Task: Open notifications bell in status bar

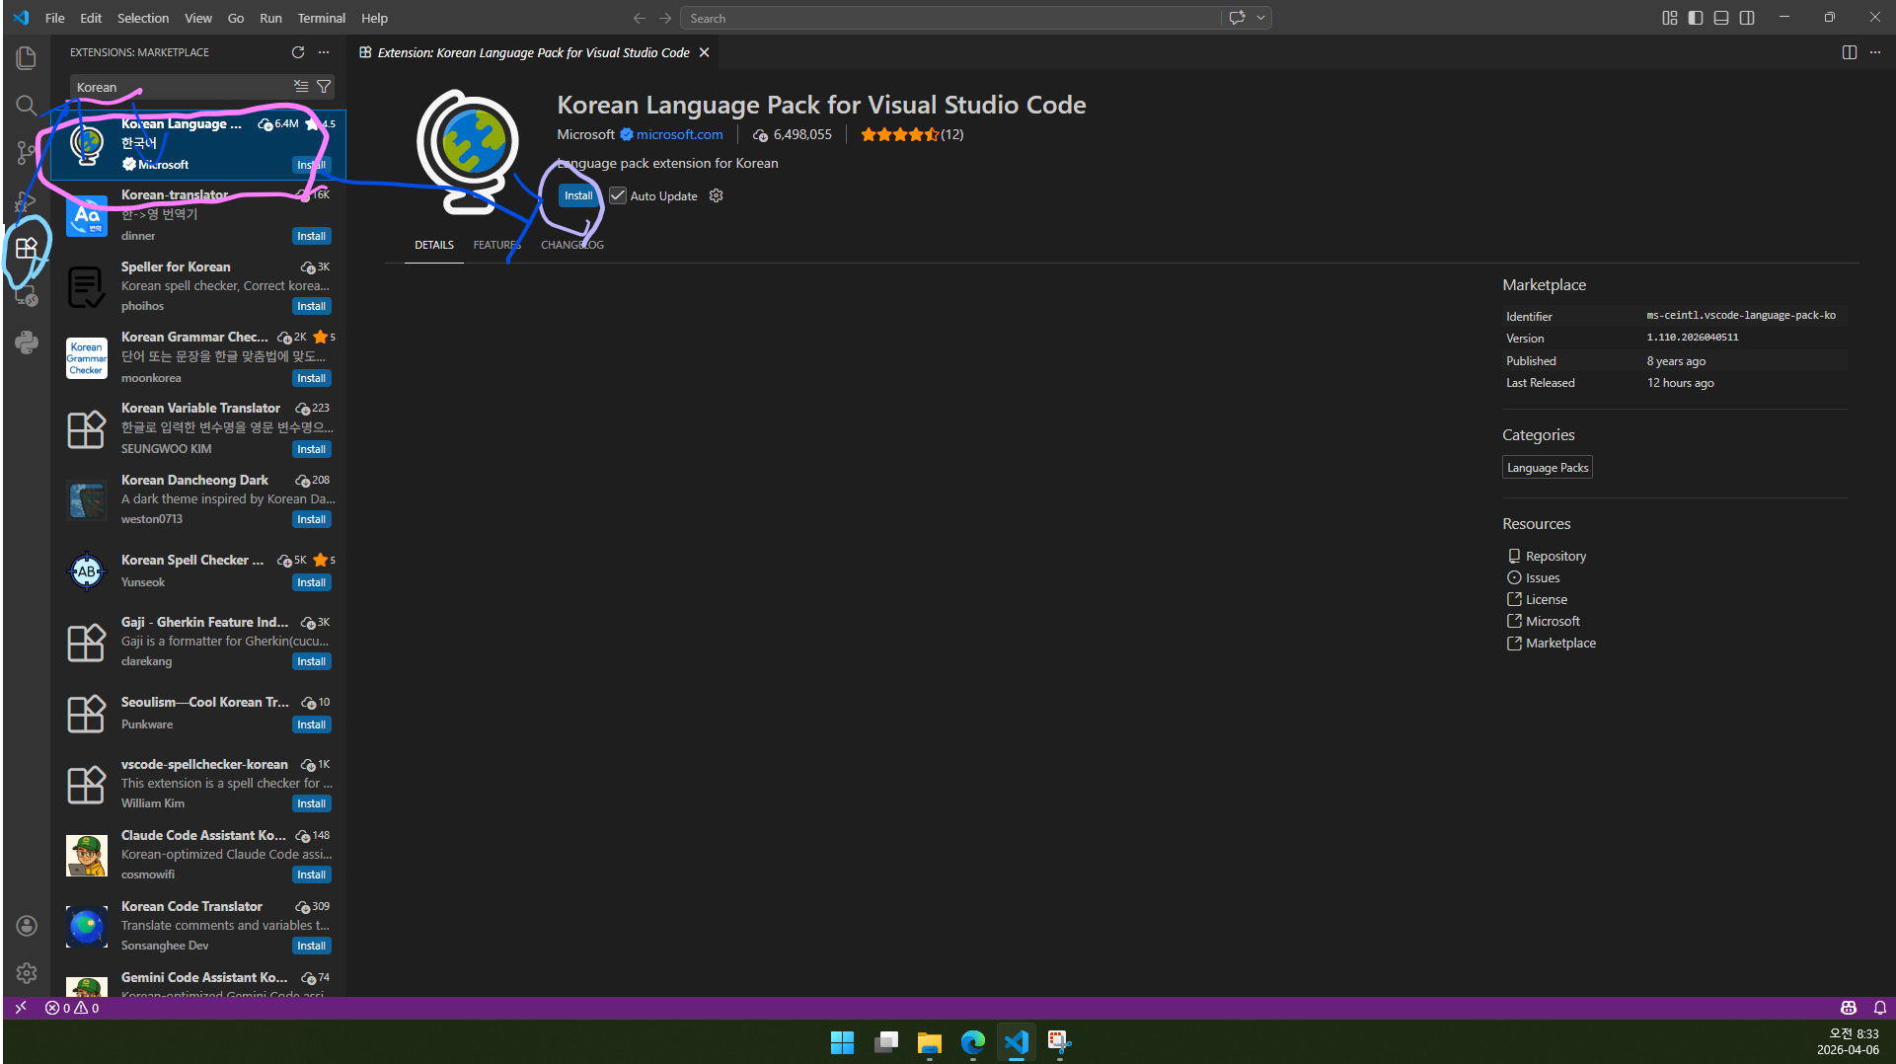Action: coord(1880,1008)
